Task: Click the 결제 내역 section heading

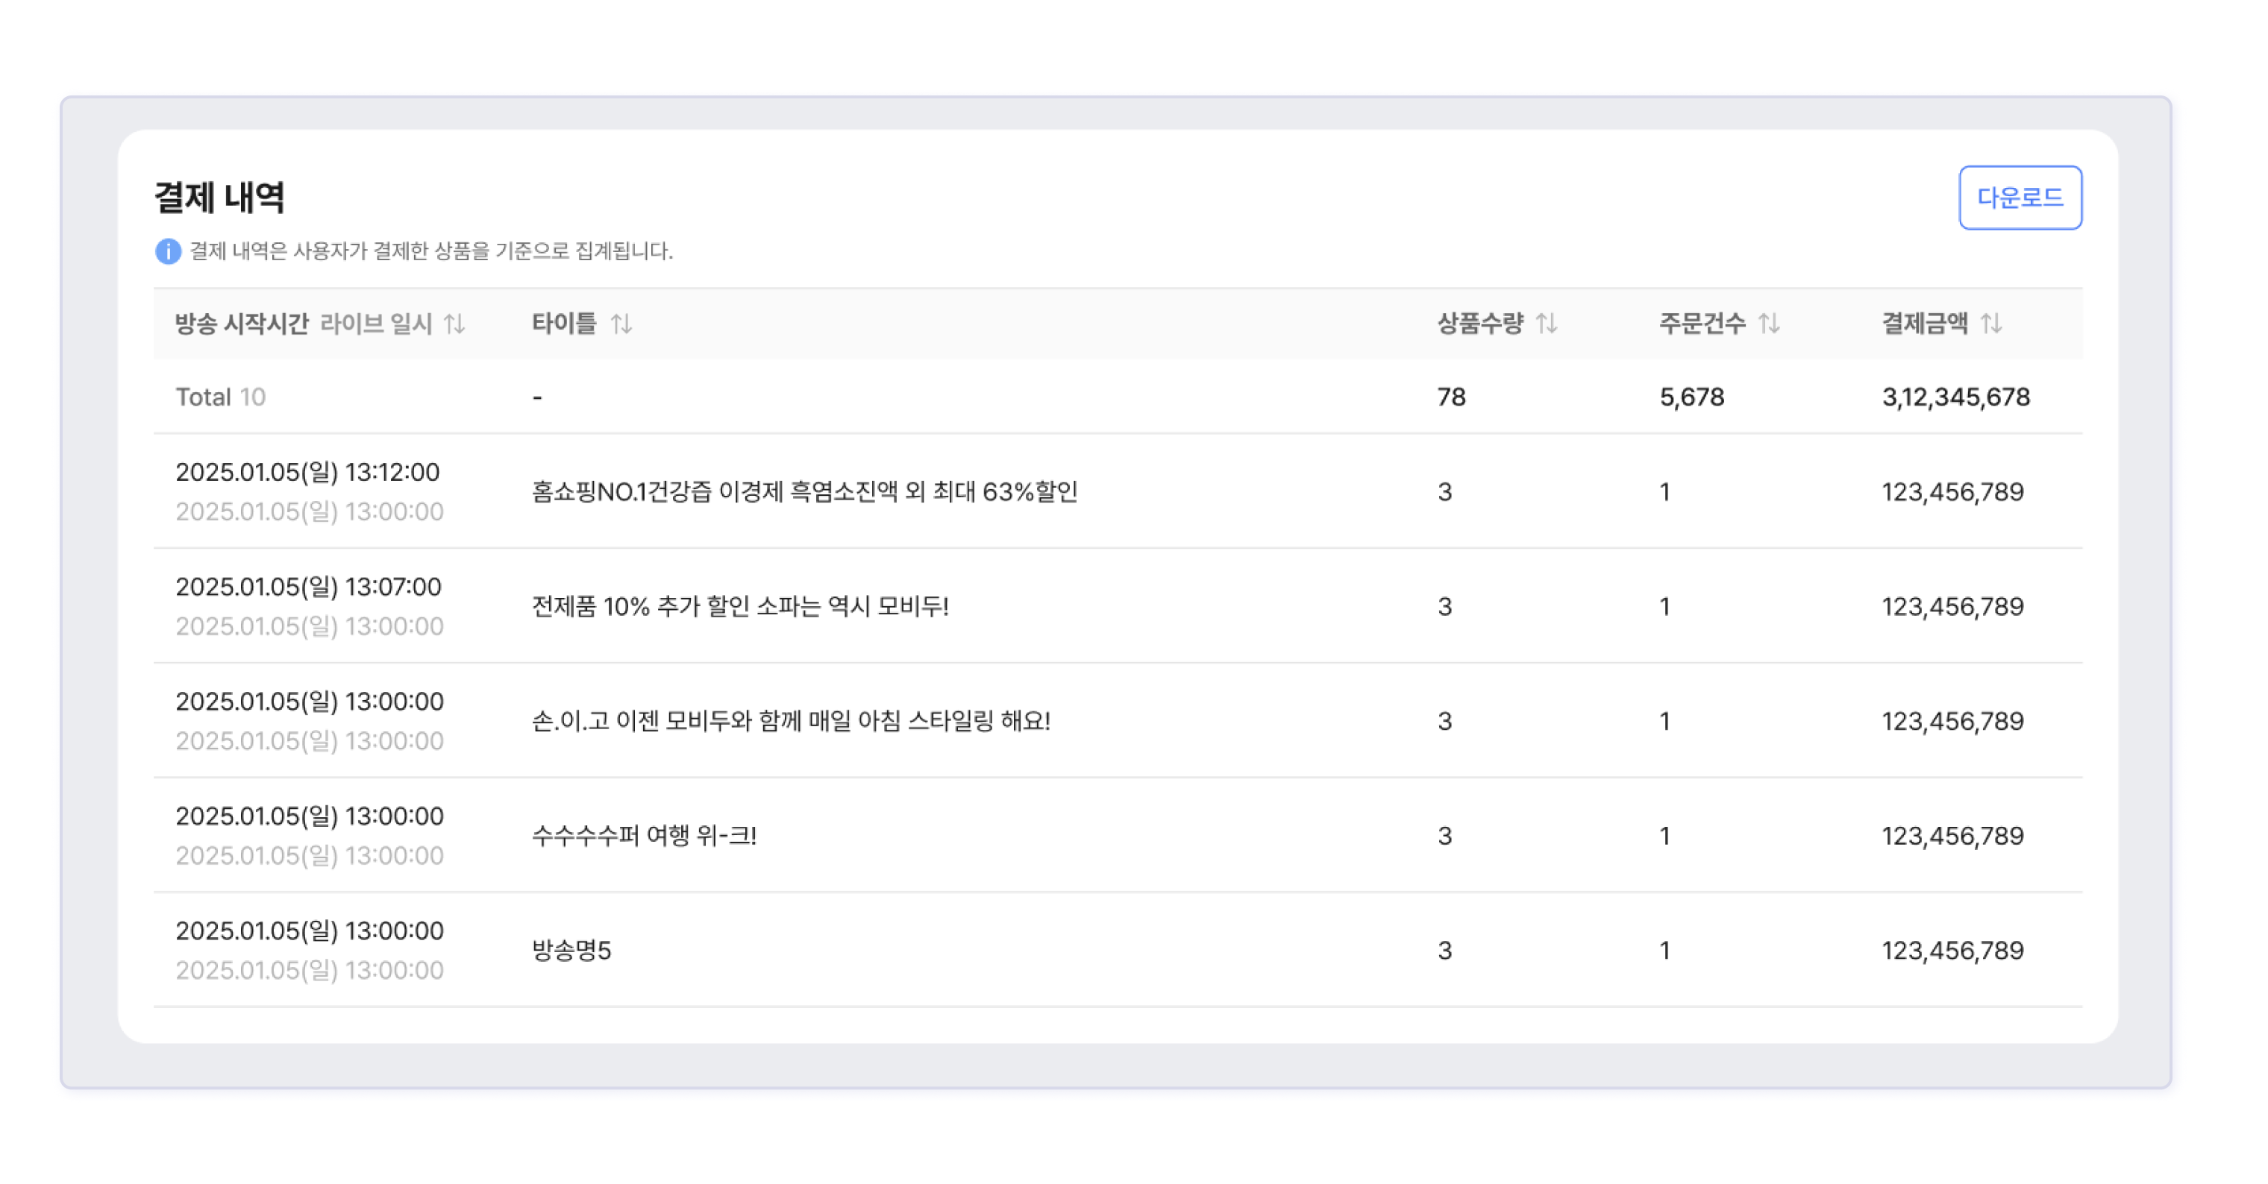Action: click(219, 197)
